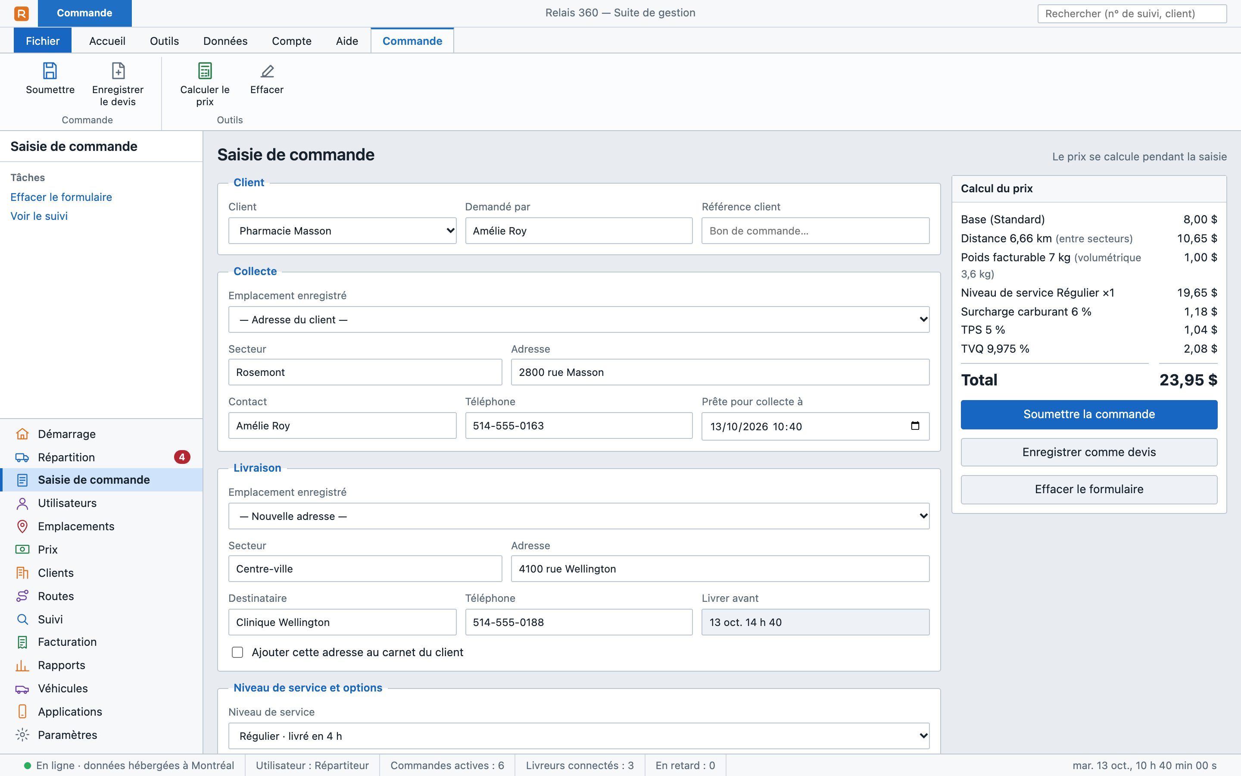Screen dimensions: 1241x776
Task: Open Routes in the sidebar
Action: [102, 596]
